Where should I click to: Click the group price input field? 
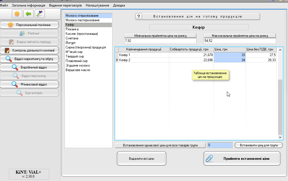point(220,145)
